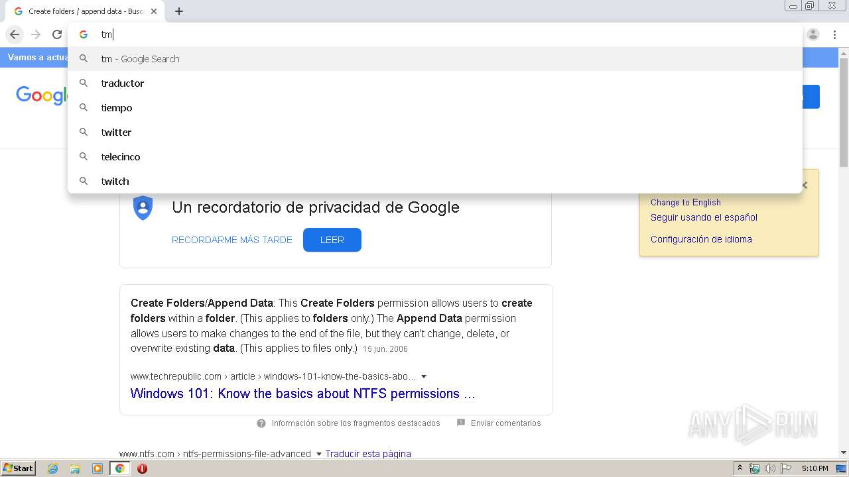Choose the 'tiempo' suggestion

435,108
